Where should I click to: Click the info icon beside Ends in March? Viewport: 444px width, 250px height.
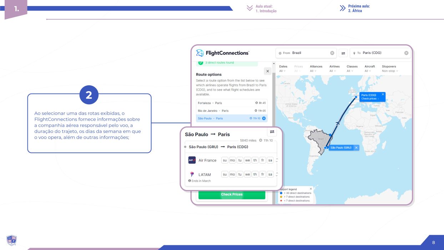coord(190,181)
